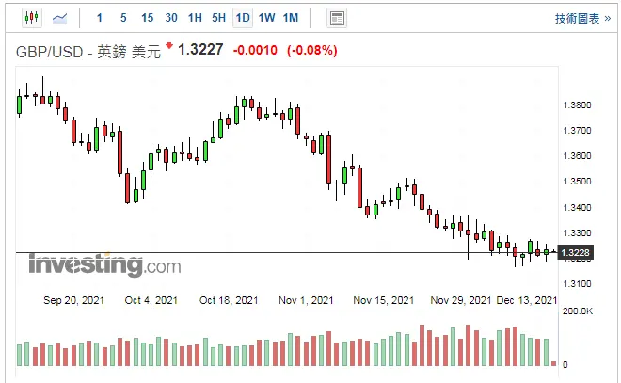This screenshot has height=383, width=621.
Task: Switch to 1W weekly timeframe
Action: [266, 18]
